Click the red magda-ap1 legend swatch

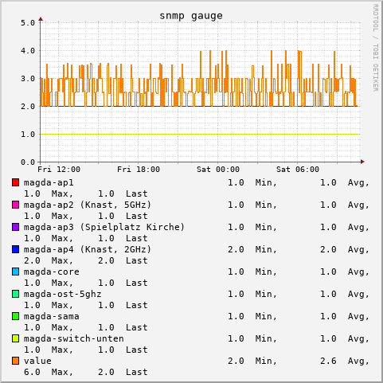click(x=15, y=182)
